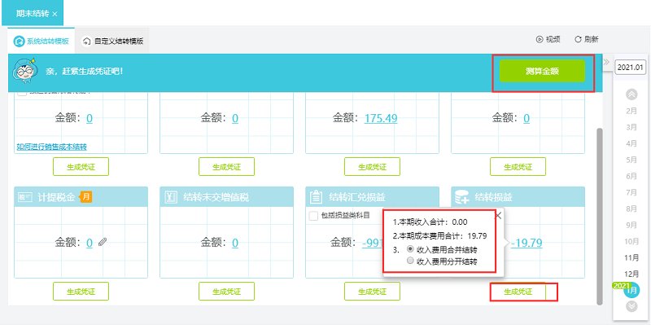Close the 结转损益 popup with X

coord(499,215)
